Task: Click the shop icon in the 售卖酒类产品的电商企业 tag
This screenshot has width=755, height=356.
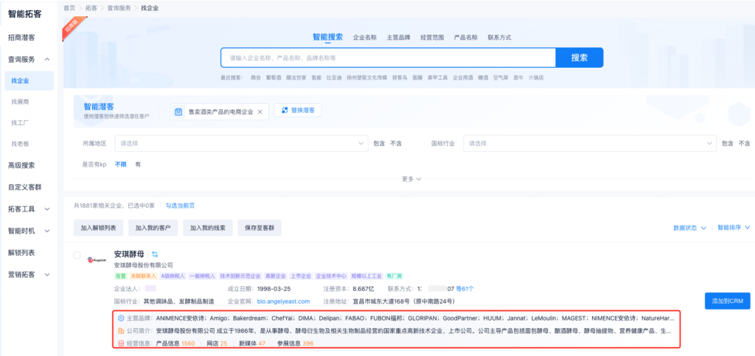Action: 178,111
